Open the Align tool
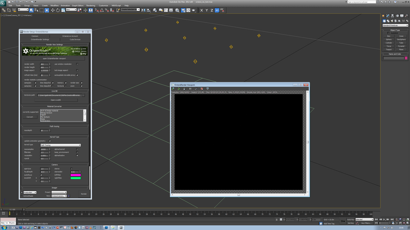 (x=149, y=10)
